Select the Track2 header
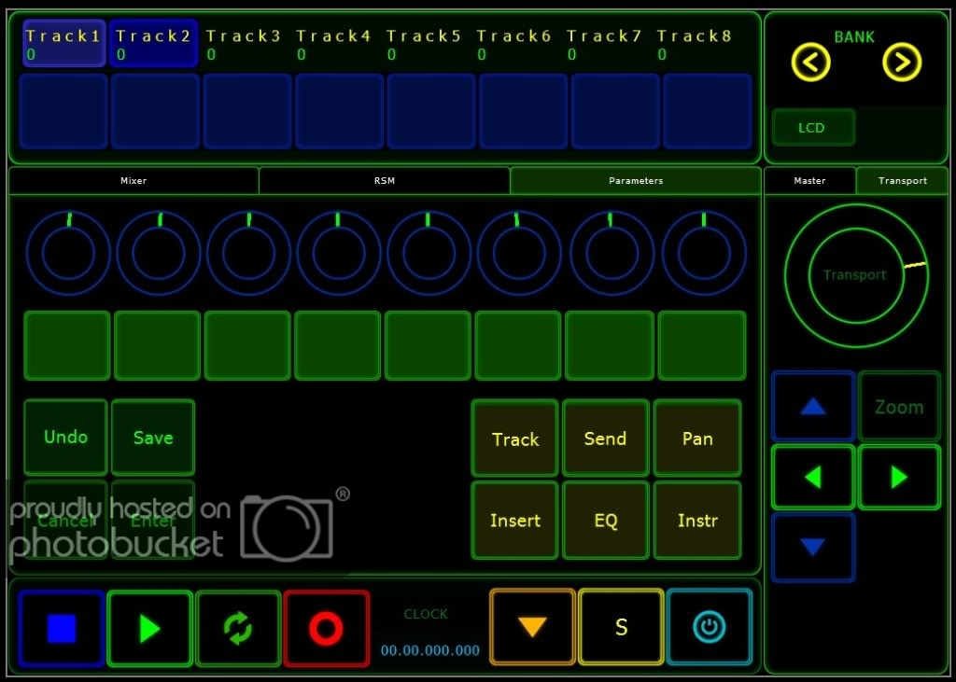 click(x=154, y=43)
